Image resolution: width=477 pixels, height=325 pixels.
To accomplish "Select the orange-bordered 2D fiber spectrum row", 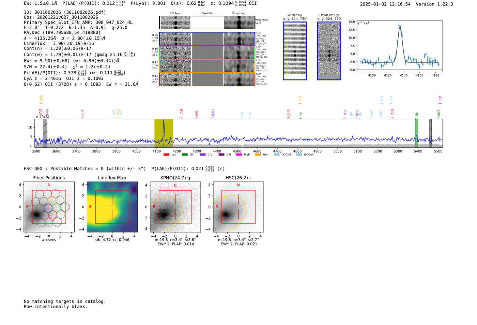I will [x=207, y=66].
